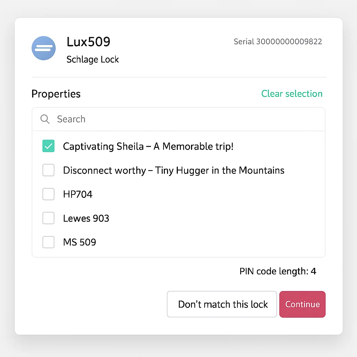357x357 pixels.
Task: Uncheck the Captivating Sheila checkbox
Action: (48, 146)
